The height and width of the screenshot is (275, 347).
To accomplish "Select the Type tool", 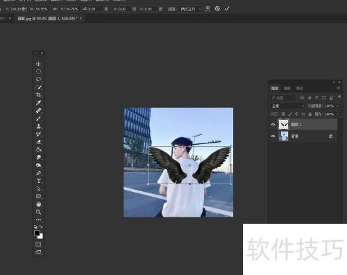I will point(38,181).
